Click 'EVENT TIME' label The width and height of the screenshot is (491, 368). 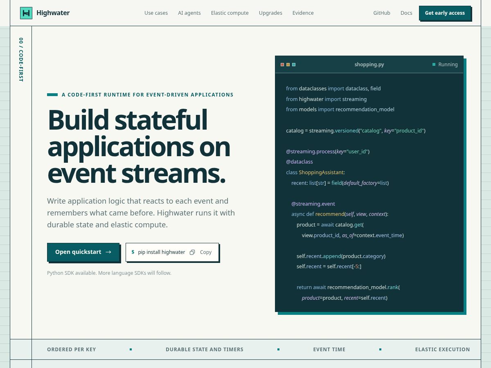[x=329, y=350]
